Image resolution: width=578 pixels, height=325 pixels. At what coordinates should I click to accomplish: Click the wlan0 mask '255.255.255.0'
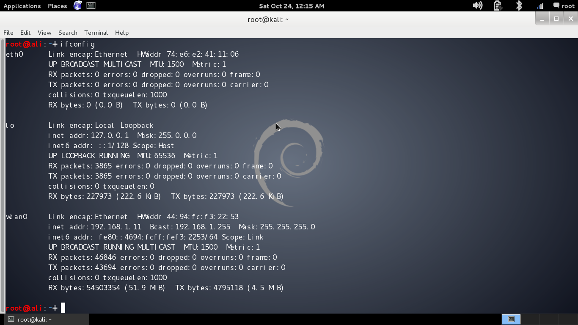[x=287, y=227]
